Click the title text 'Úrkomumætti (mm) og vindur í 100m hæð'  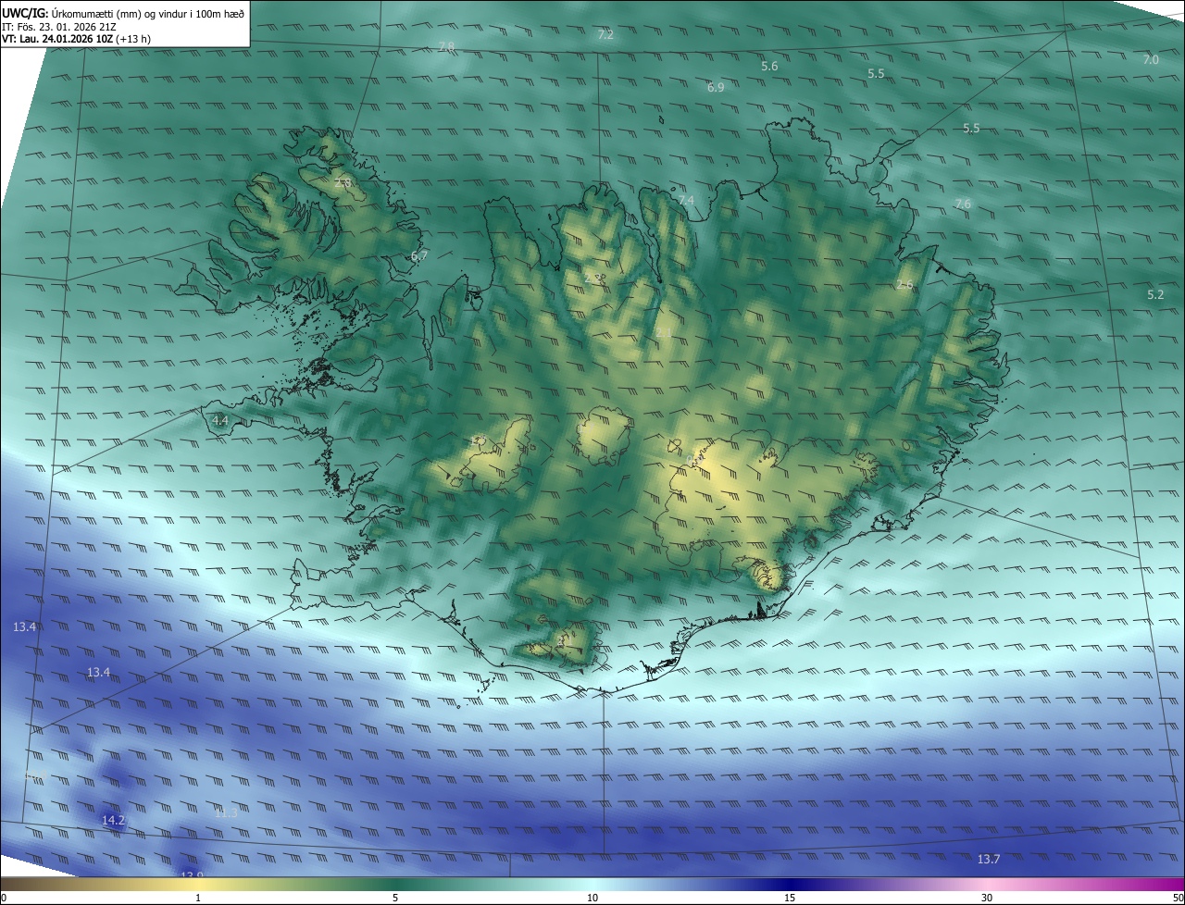(x=147, y=13)
